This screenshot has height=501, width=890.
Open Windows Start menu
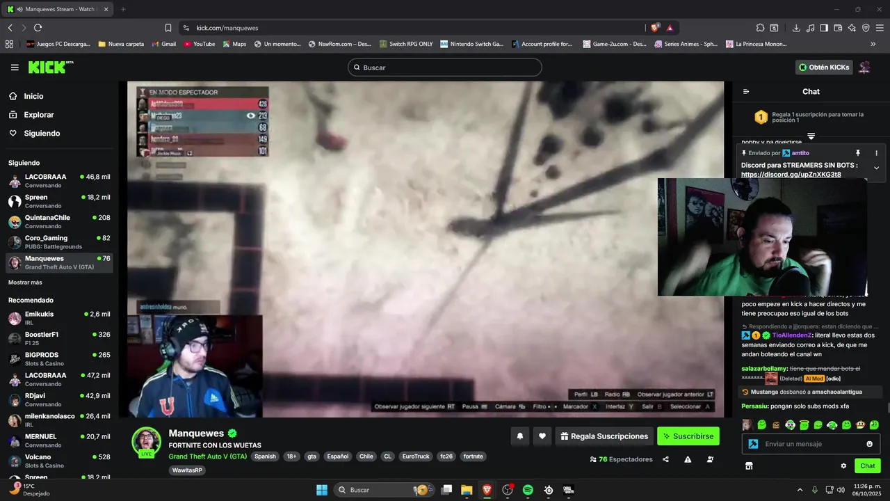pyautogui.click(x=322, y=490)
